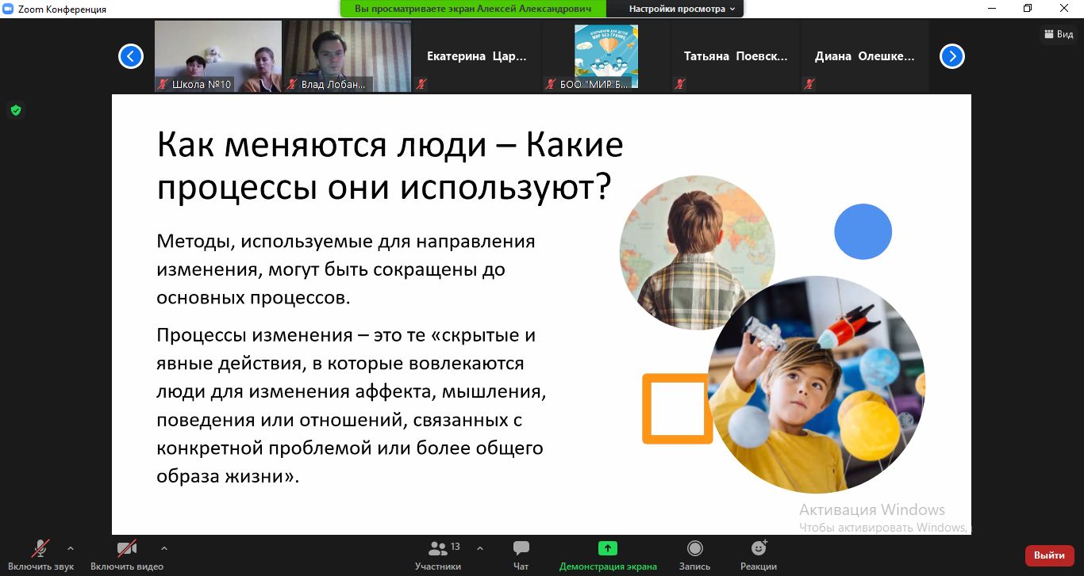Open the Чат chat panel
The width and height of the screenshot is (1084, 576).
tap(521, 548)
